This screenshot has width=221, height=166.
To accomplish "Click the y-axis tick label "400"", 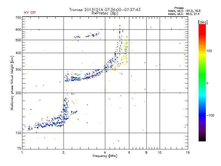I will 19,53.
